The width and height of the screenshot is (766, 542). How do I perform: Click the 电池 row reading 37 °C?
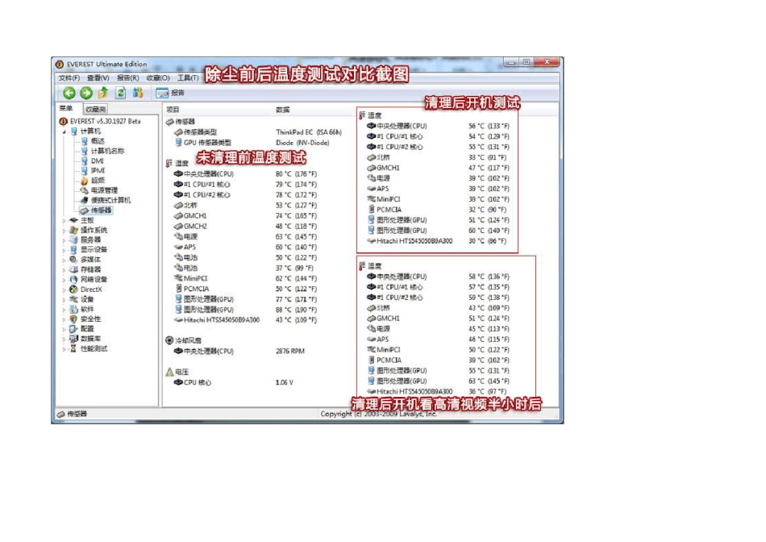[x=246, y=268]
